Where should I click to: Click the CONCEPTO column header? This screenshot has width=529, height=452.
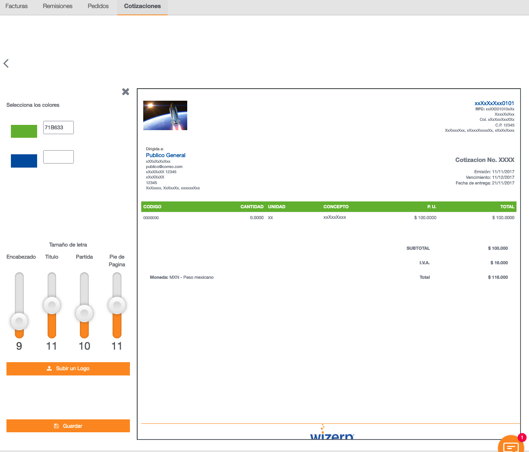tap(336, 207)
